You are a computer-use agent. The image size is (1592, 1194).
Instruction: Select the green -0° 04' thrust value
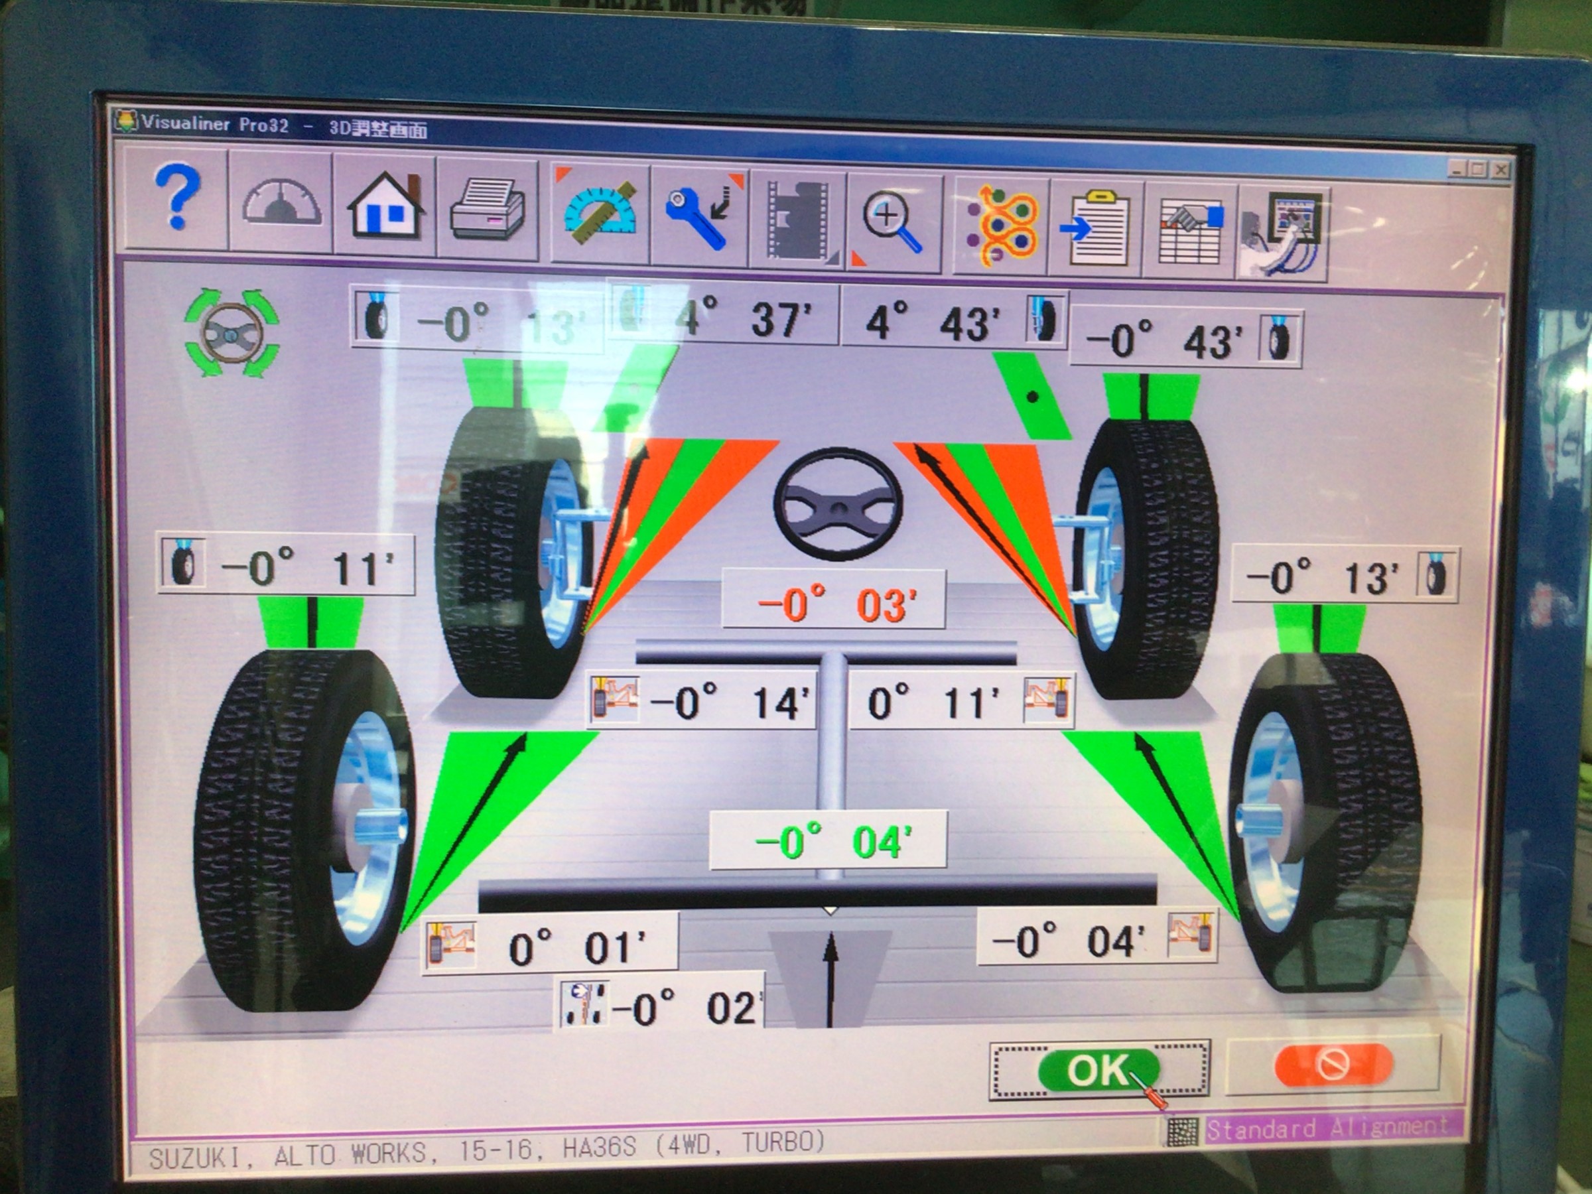pos(828,839)
